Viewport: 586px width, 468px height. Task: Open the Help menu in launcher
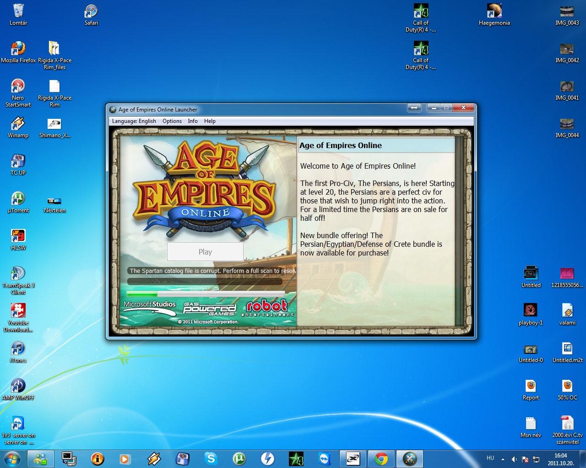(x=210, y=121)
